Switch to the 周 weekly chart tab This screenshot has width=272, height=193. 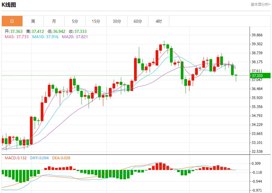[x=33, y=21]
